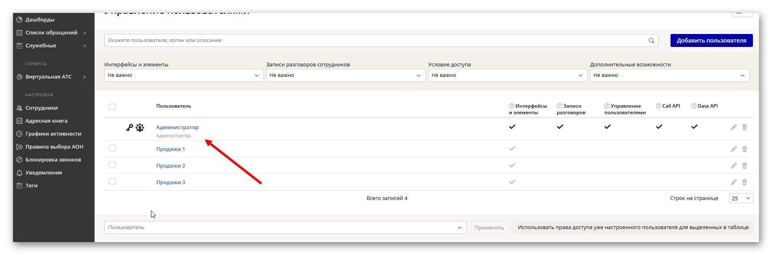Click the search magnifier icon
Screen dimensions: 772x255
pos(651,40)
